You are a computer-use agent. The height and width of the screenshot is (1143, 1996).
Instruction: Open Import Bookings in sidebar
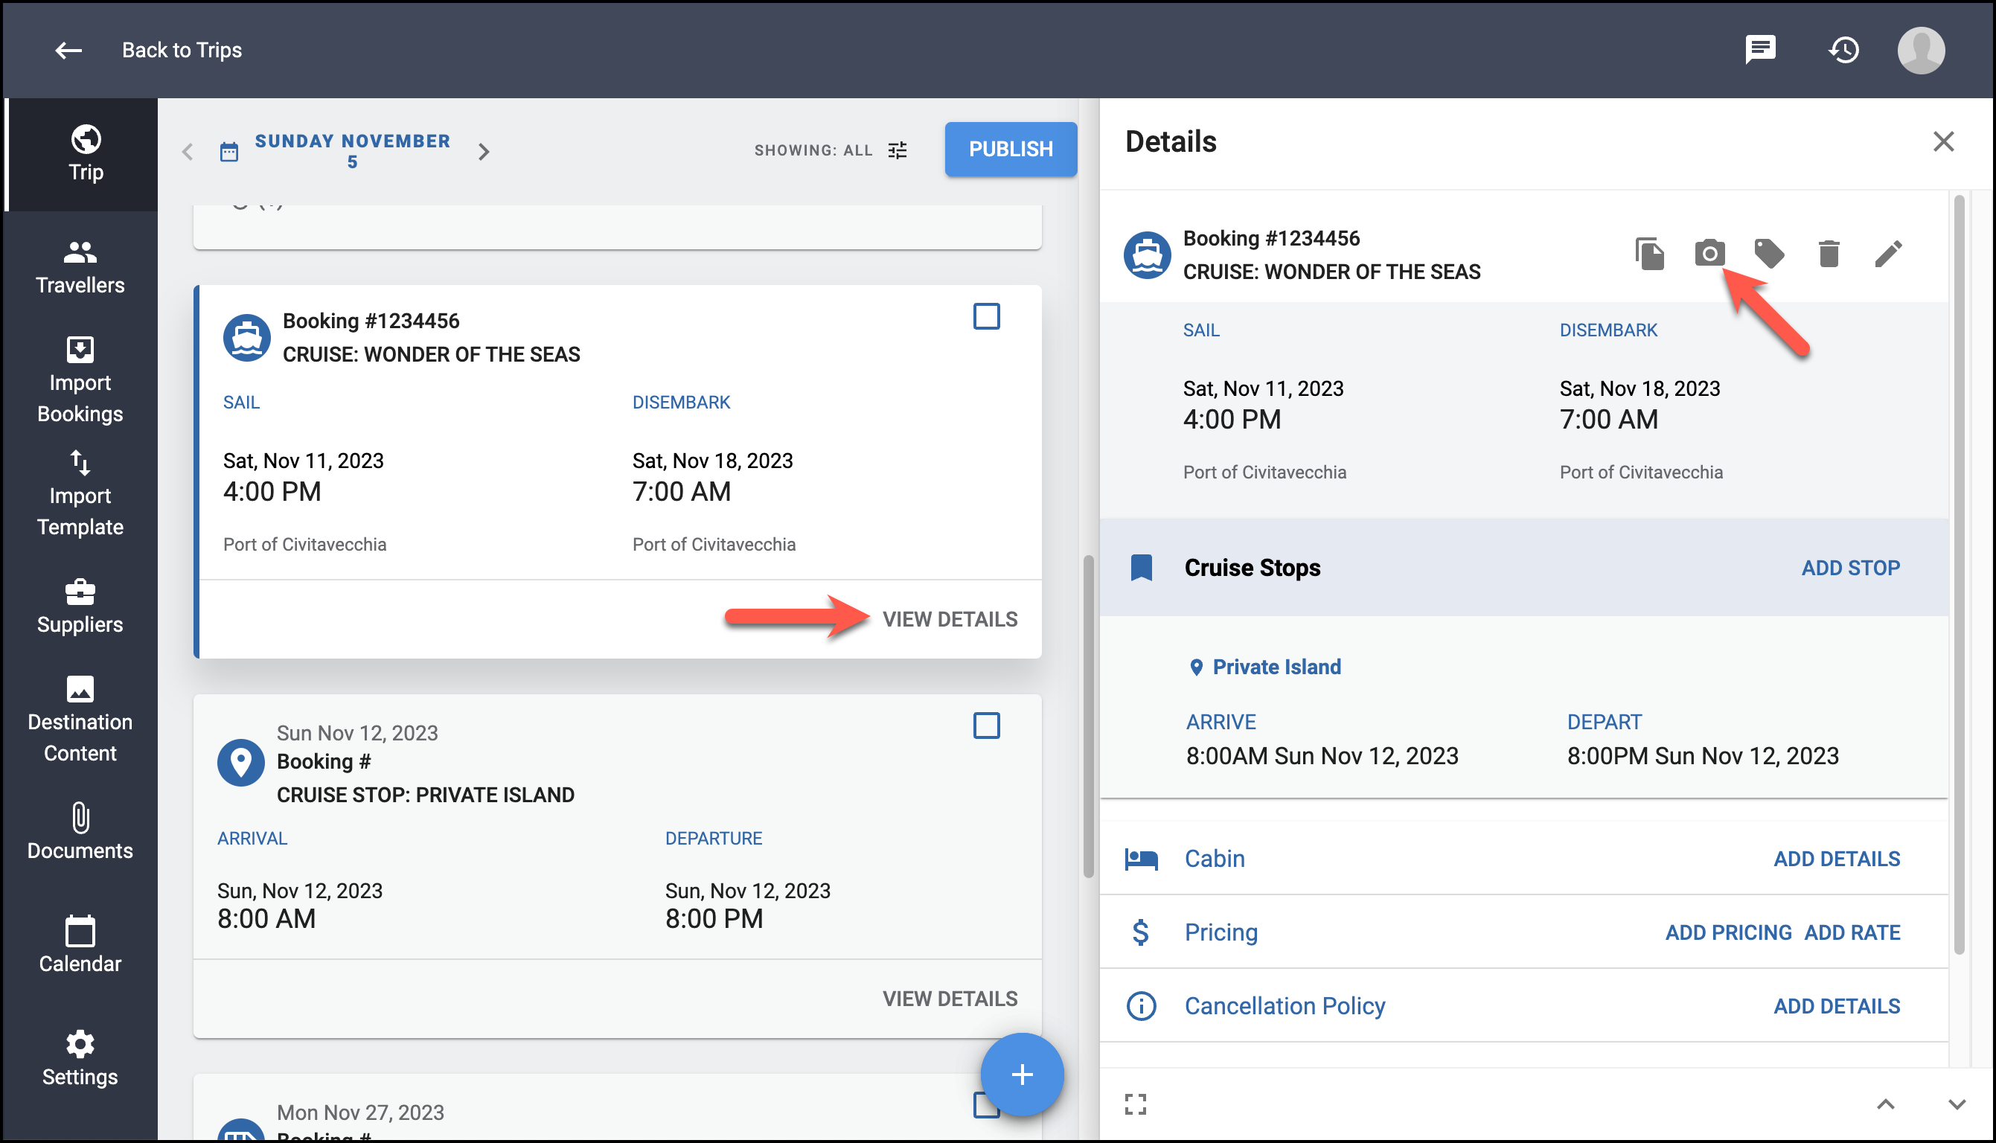point(80,380)
